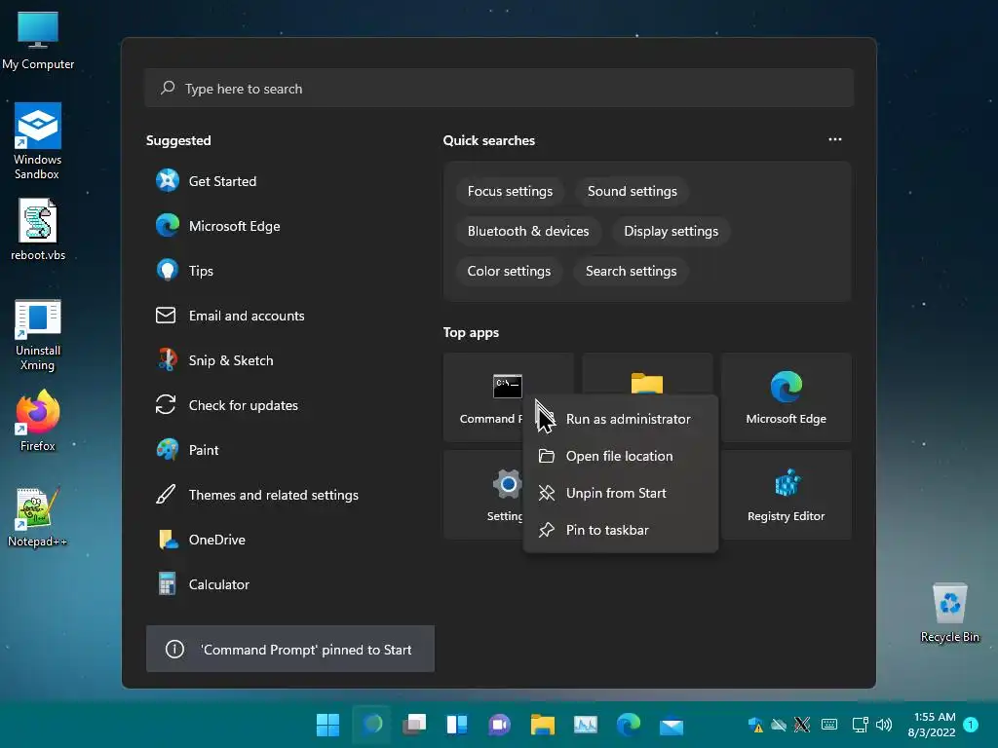
Task: Open My Computer desktop icon
Action: [x=38, y=40]
